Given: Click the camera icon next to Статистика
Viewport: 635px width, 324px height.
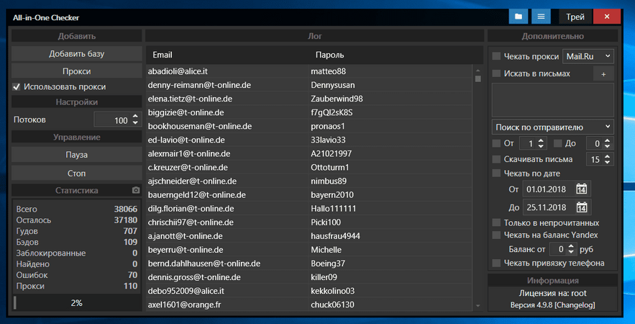Looking at the screenshot, I should pos(135,190).
